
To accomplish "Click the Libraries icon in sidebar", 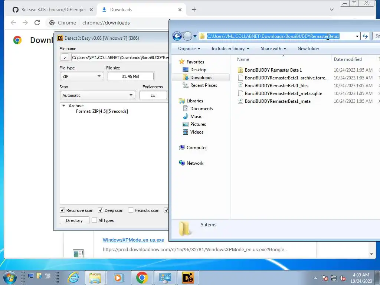I will pyautogui.click(x=181, y=101).
